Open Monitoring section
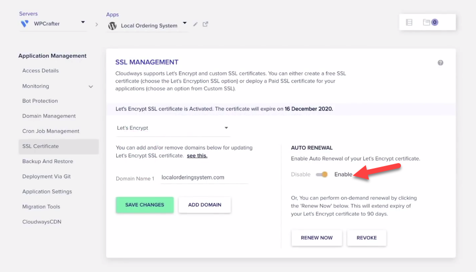Viewport: 476px width, 272px height. pos(35,86)
